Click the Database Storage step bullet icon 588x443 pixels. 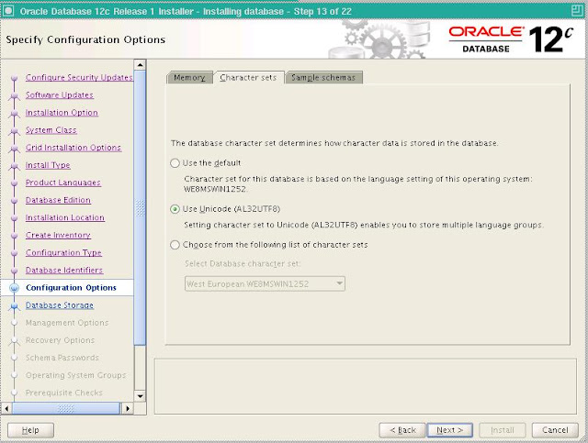(15, 305)
